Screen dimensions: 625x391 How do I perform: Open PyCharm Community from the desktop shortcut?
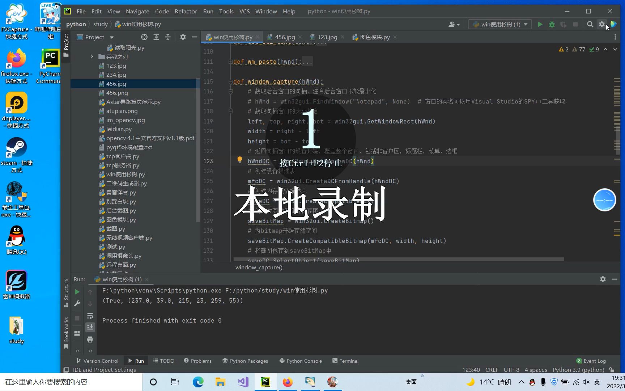50,58
